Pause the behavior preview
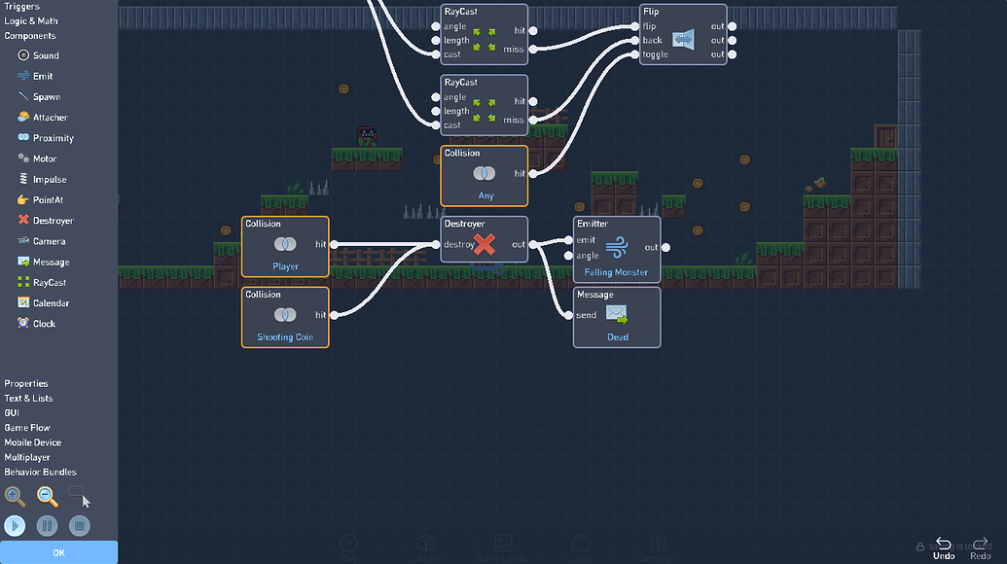Viewport: 1007px width, 564px height. 47,526
